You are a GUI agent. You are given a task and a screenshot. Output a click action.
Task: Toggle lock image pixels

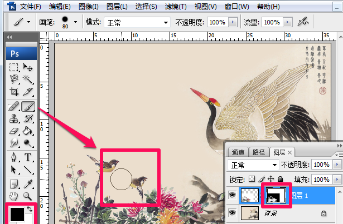(262, 179)
